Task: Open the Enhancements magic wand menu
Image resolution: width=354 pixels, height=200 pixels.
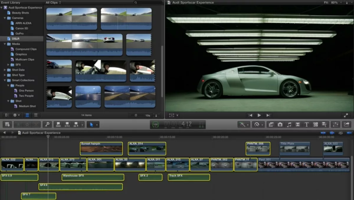Action: click(x=244, y=124)
